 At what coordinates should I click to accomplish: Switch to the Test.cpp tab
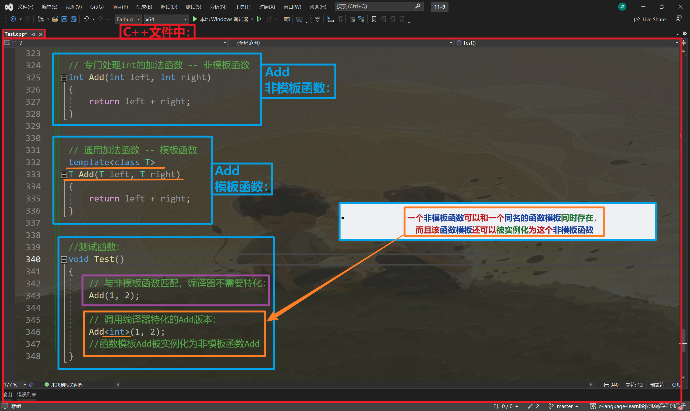16,34
